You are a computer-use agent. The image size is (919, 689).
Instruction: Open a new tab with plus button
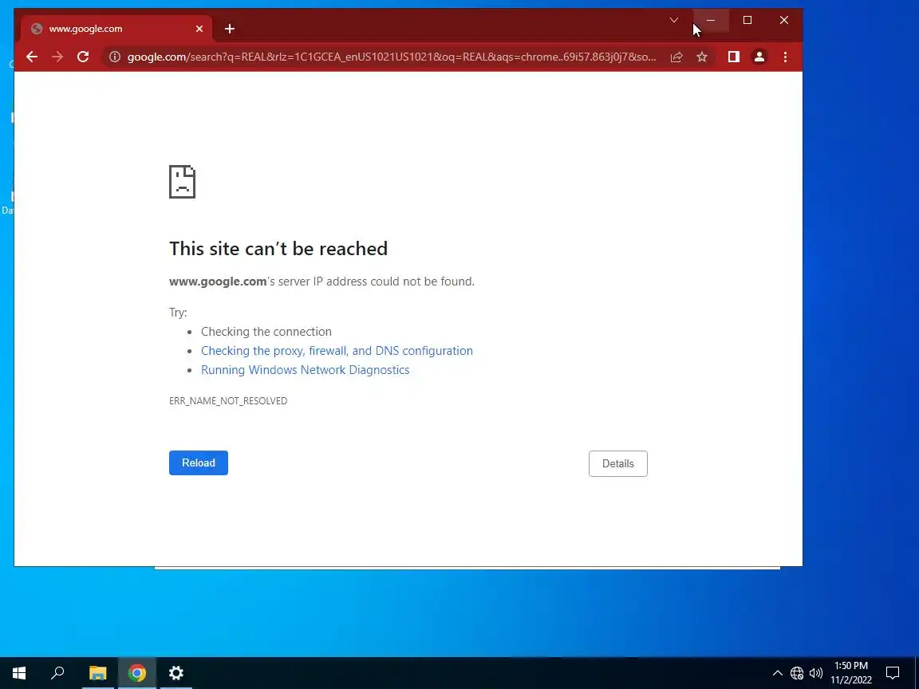coord(230,29)
